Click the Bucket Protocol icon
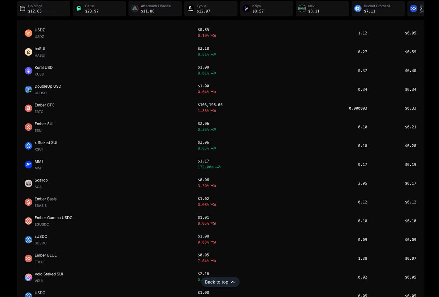The height and width of the screenshot is (297, 439). tap(358, 8)
